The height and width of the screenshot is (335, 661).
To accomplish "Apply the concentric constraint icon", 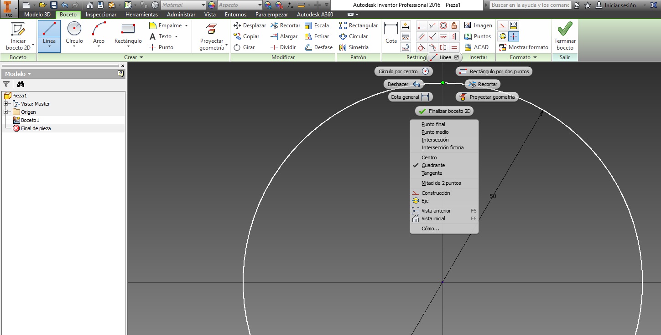I will click(443, 25).
